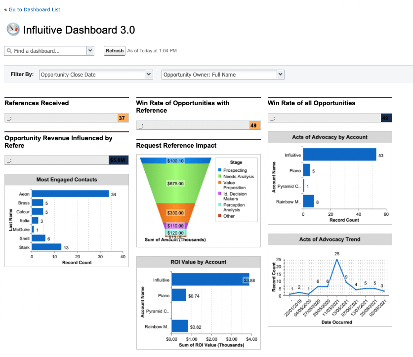Image resolution: width=413 pixels, height=357 pixels.
Task: Click the Acts of Advocacy by Account header
Action: click(x=330, y=137)
